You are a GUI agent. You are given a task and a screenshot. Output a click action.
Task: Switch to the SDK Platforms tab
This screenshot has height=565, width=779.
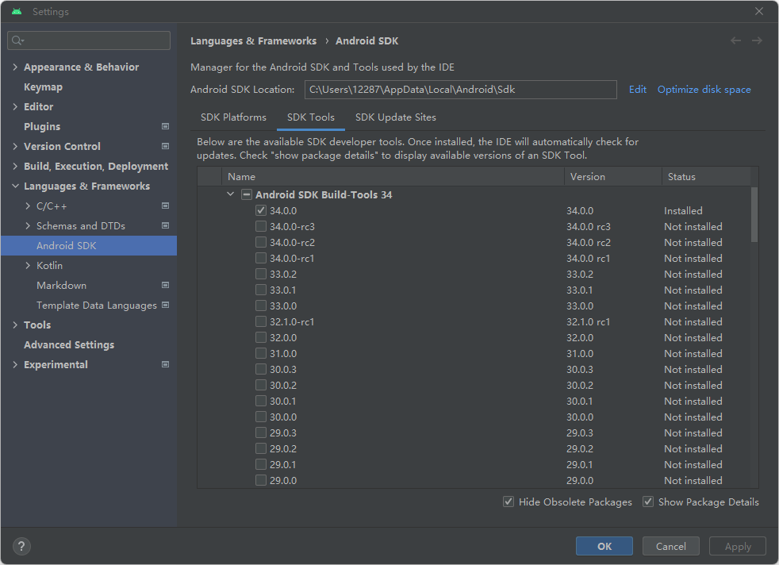pos(233,117)
